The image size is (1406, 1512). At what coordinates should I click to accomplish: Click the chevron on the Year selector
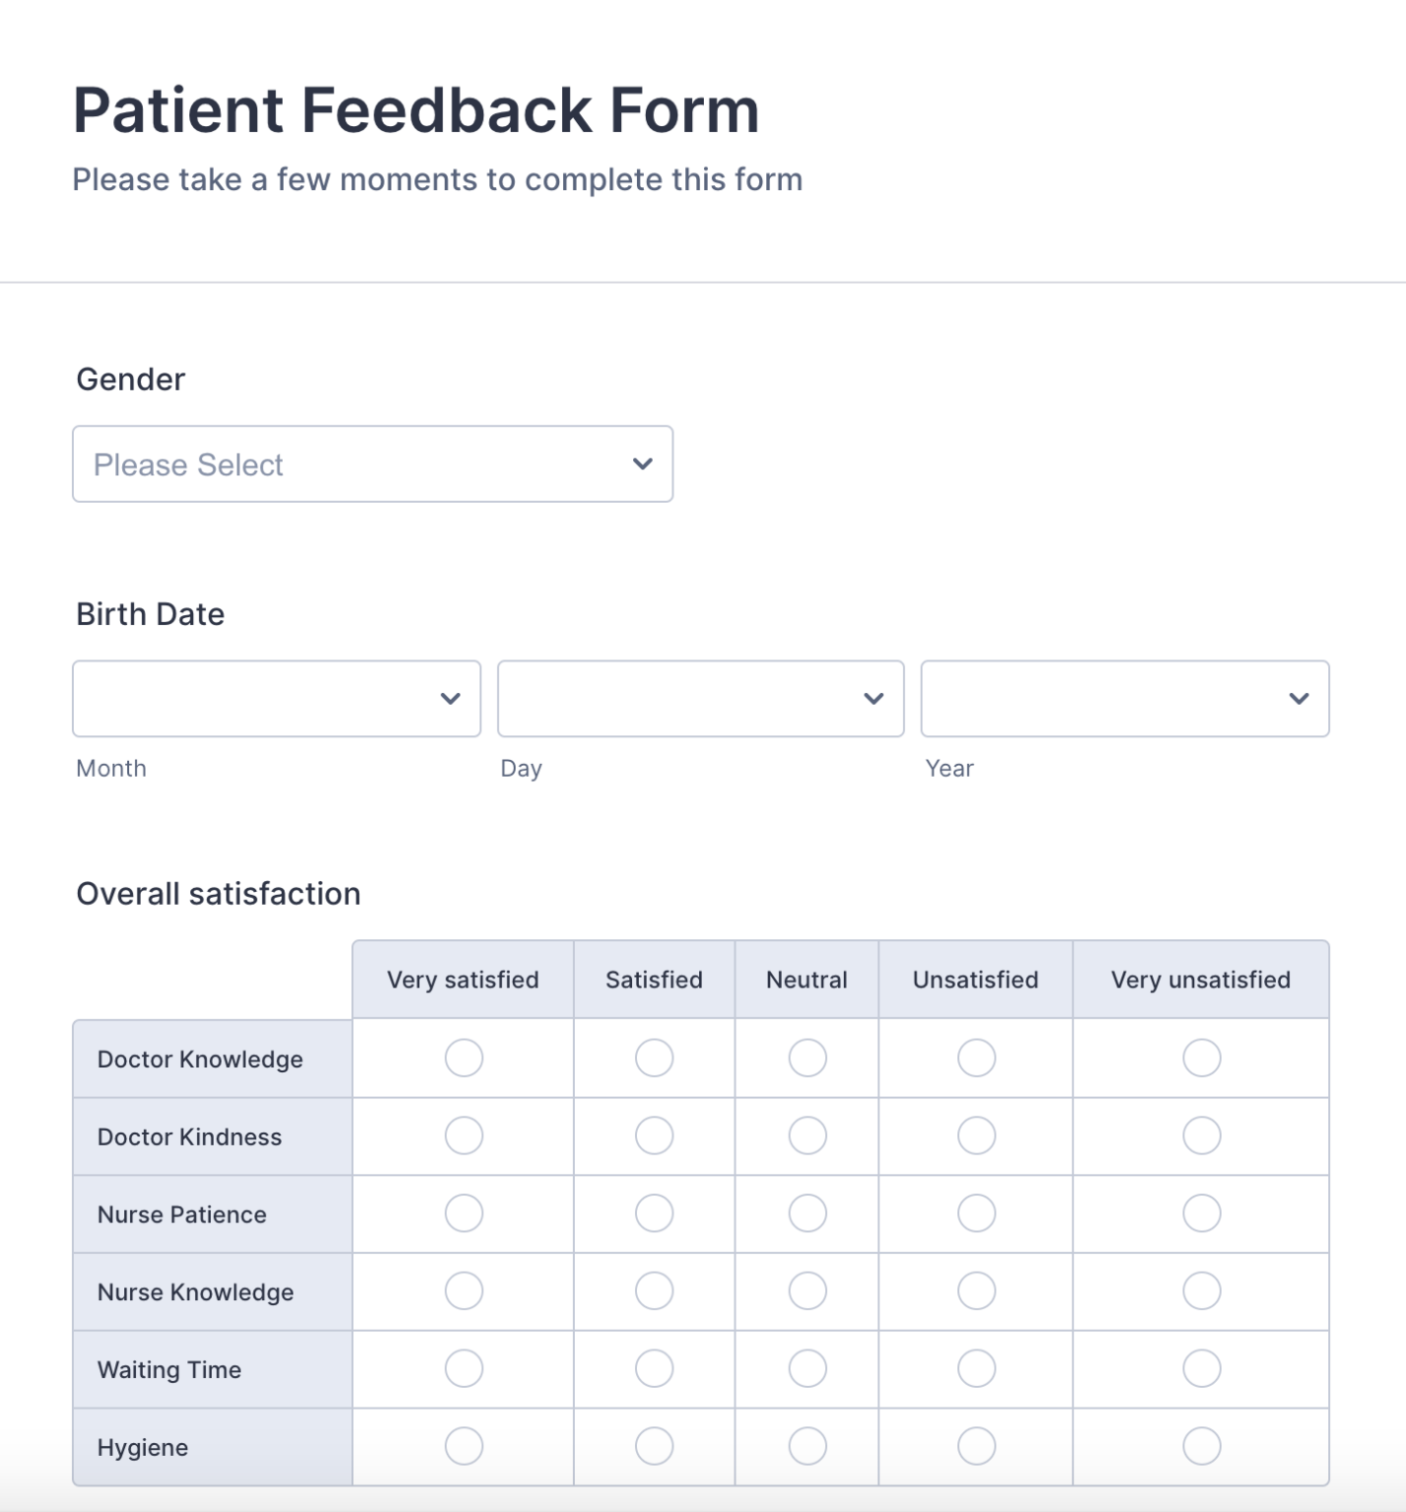[1298, 699]
